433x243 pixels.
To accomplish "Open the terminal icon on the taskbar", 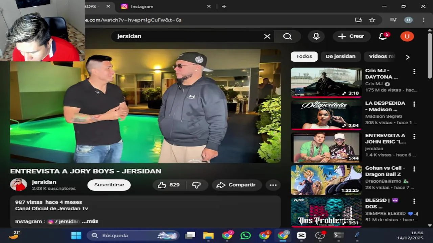I will click(338, 235).
